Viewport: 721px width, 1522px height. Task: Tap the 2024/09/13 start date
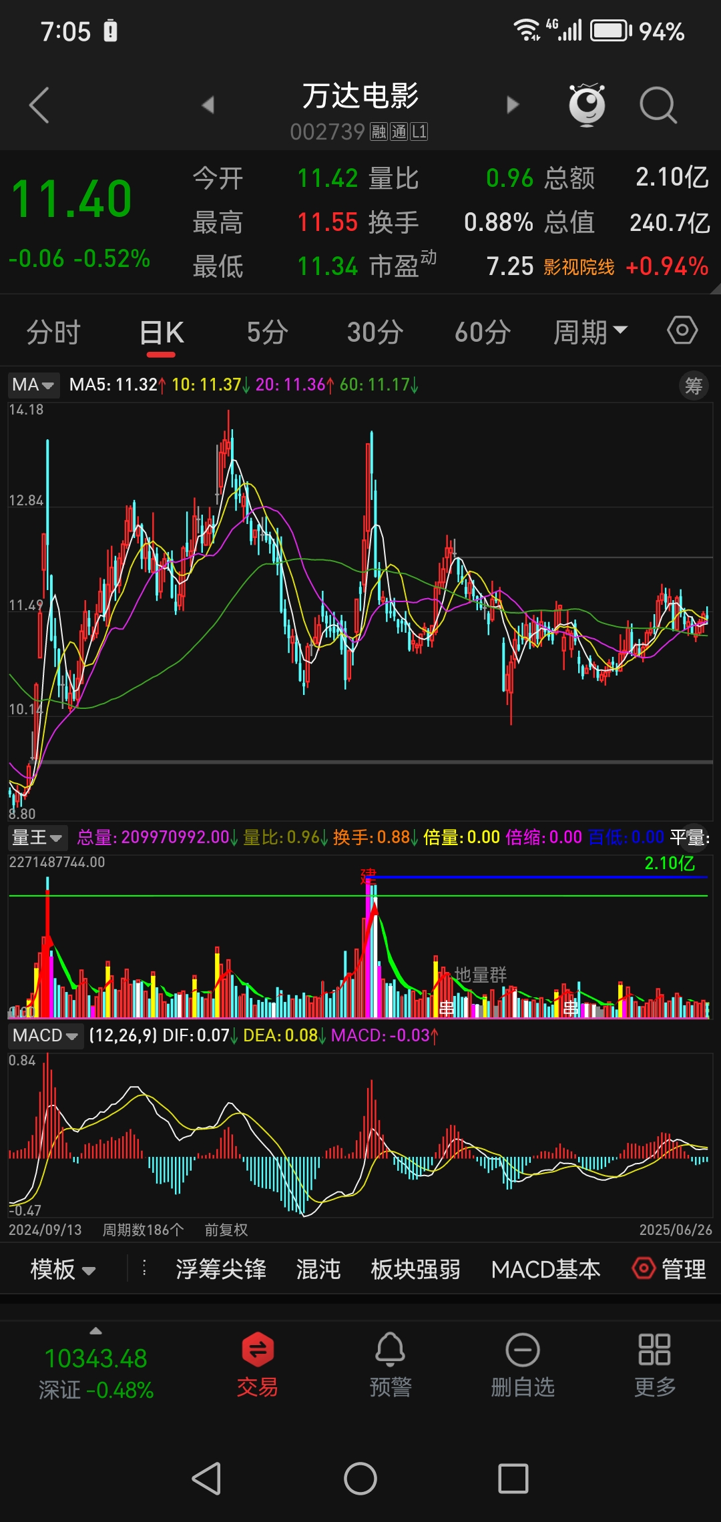[45, 1230]
